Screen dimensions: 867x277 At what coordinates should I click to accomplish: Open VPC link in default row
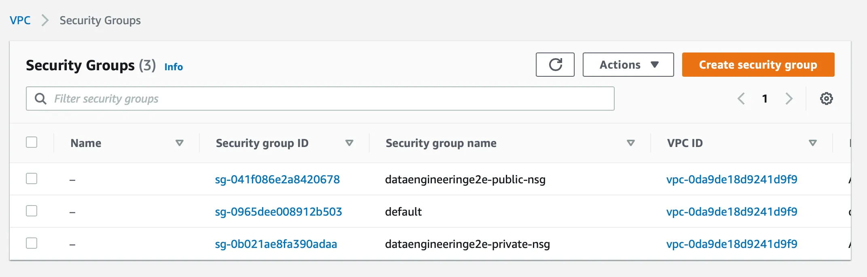tap(732, 212)
